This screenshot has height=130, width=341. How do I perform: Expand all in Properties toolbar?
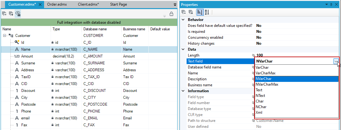click(191, 12)
